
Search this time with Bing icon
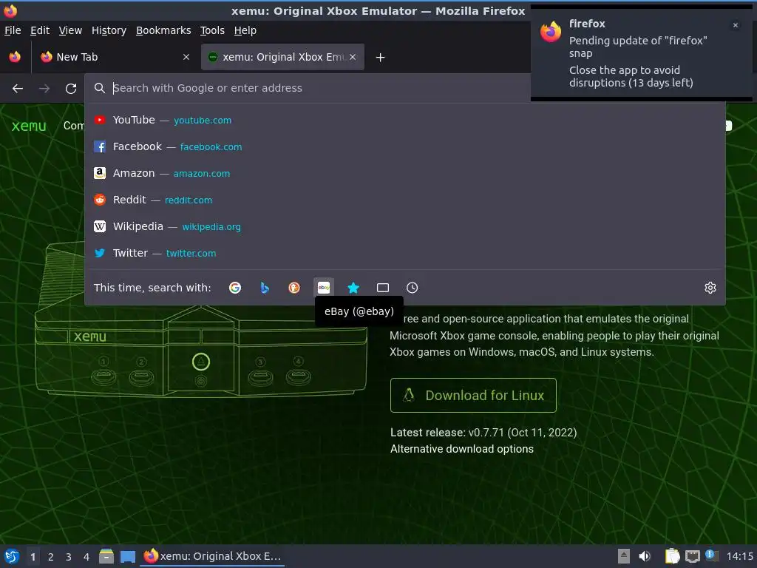(265, 288)
